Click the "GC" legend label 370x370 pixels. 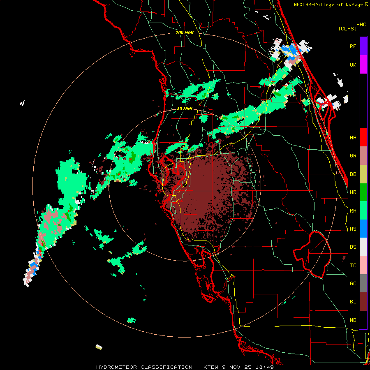coord(353,284)
